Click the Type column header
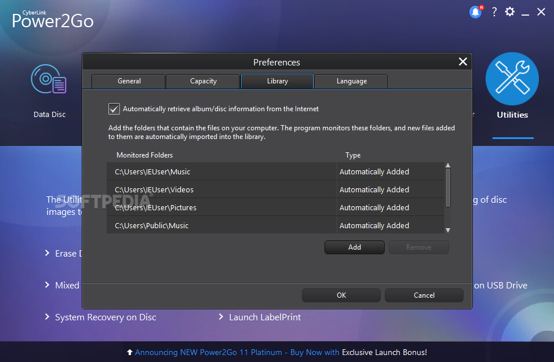This screenshot has height=362, width=554. click(x=353, y=155)
